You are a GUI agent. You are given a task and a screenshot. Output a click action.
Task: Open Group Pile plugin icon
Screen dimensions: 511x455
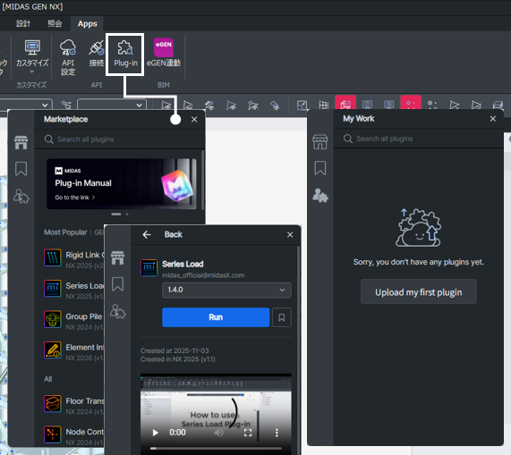click(53, 319)
